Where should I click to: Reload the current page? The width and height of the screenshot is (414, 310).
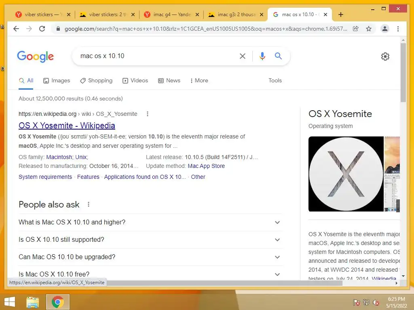pos(42,29)
